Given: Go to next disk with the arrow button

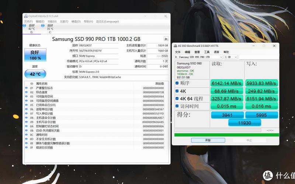Looking at the screenshot, I should pos(166,39).
